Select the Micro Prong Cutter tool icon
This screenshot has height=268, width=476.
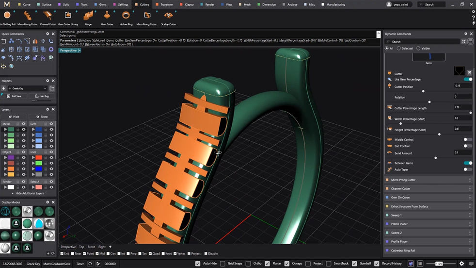(x=27, y=16)
